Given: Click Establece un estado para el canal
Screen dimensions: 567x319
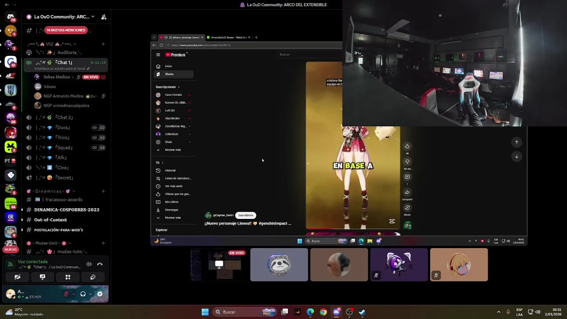Looking at the screenshot, I should [x=62, y=69].
